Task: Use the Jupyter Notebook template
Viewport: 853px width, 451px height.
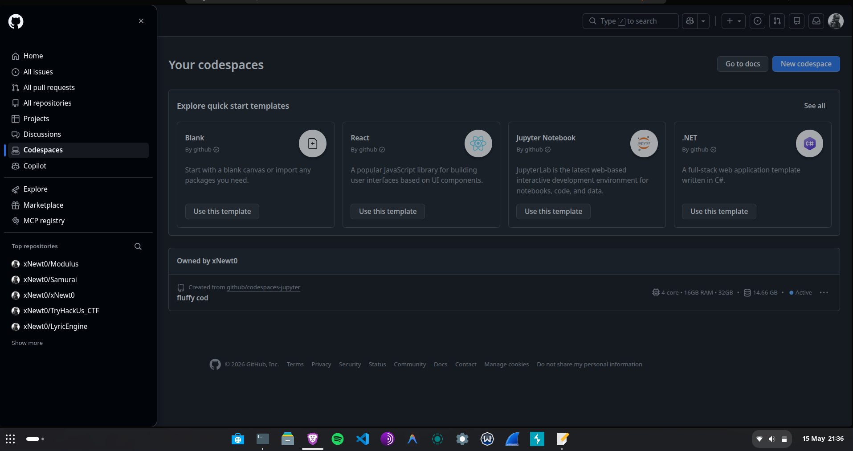Action: point(554,211)
